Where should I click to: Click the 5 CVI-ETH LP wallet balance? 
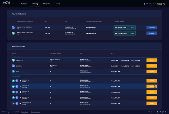pyautogui.click(x=54, y=65)
